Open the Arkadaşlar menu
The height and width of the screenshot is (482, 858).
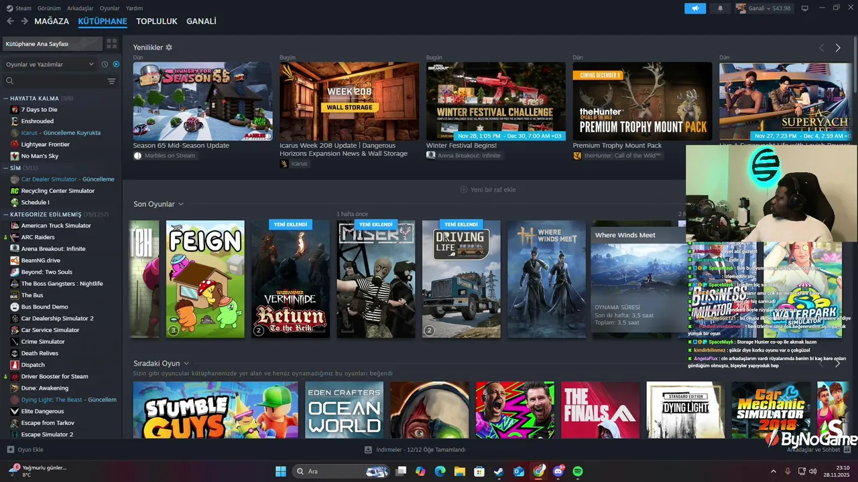point(80,8)
